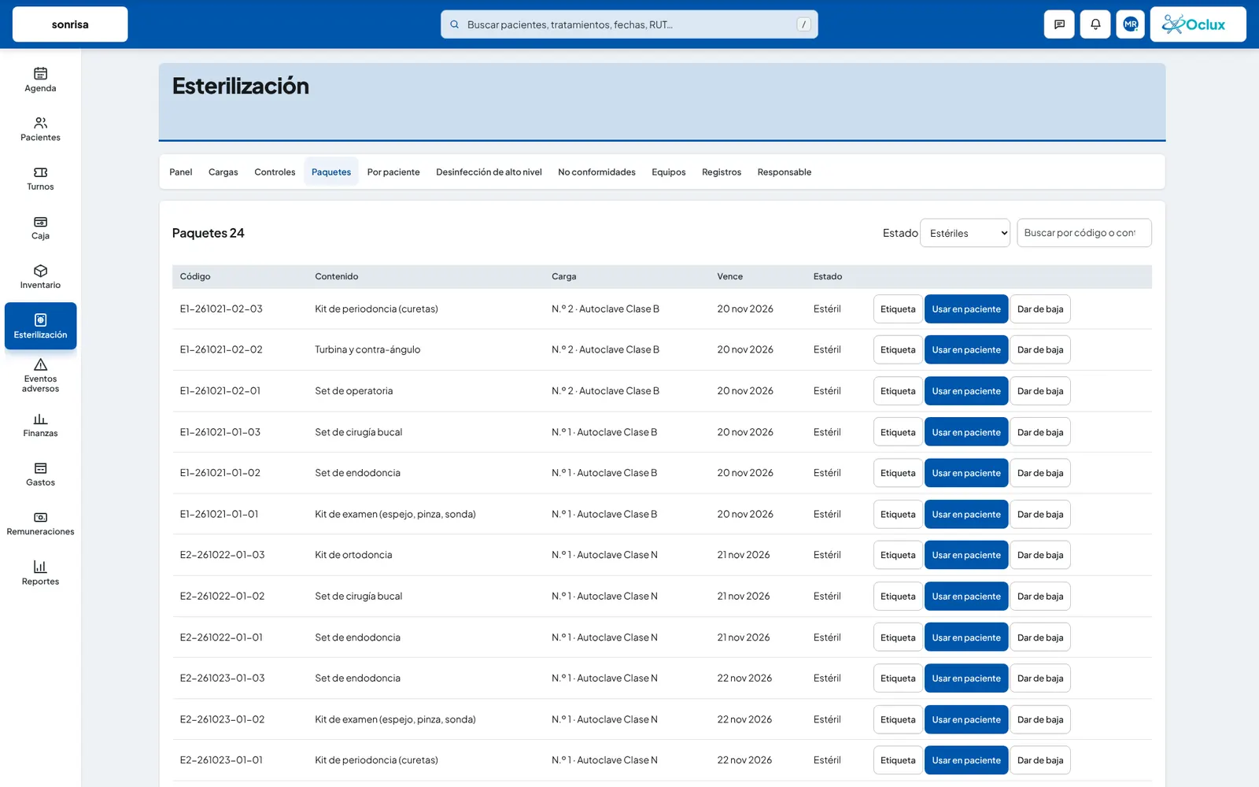Click Usar en paciente for E1-261021-01-03
Screen dimensions: 1259x787
966,432
